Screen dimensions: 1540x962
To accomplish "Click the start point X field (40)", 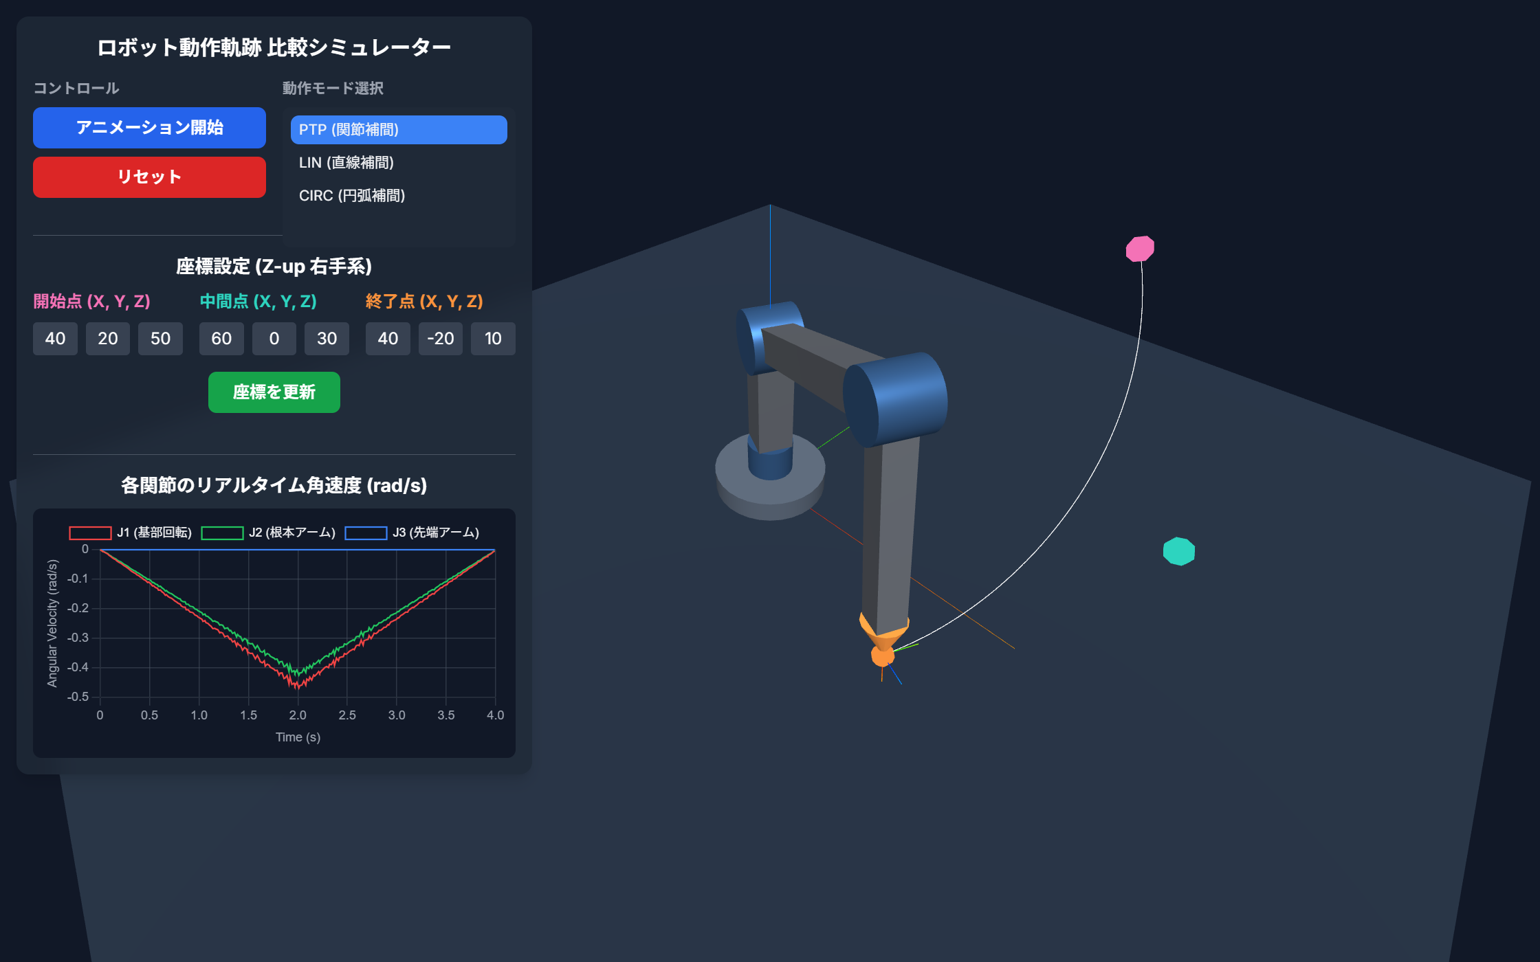I will 55,339.
